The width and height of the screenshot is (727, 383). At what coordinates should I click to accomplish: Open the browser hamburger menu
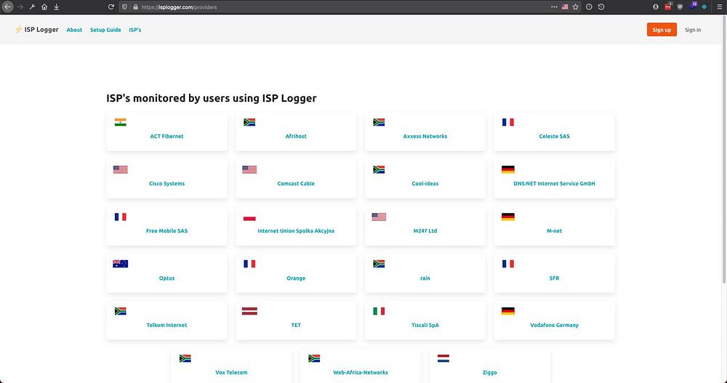pos(720,7)
